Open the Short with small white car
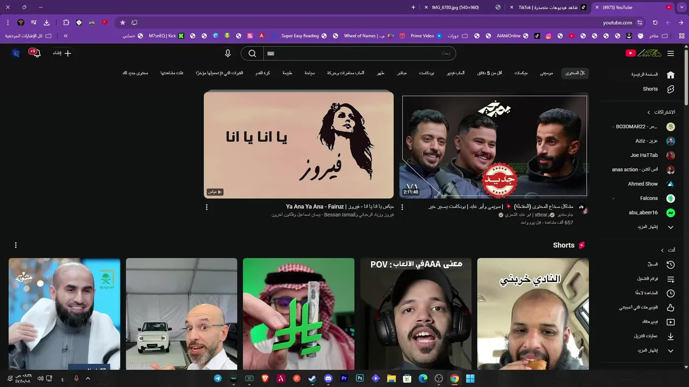This screenshot has width=689, height=387. (181, 314)
